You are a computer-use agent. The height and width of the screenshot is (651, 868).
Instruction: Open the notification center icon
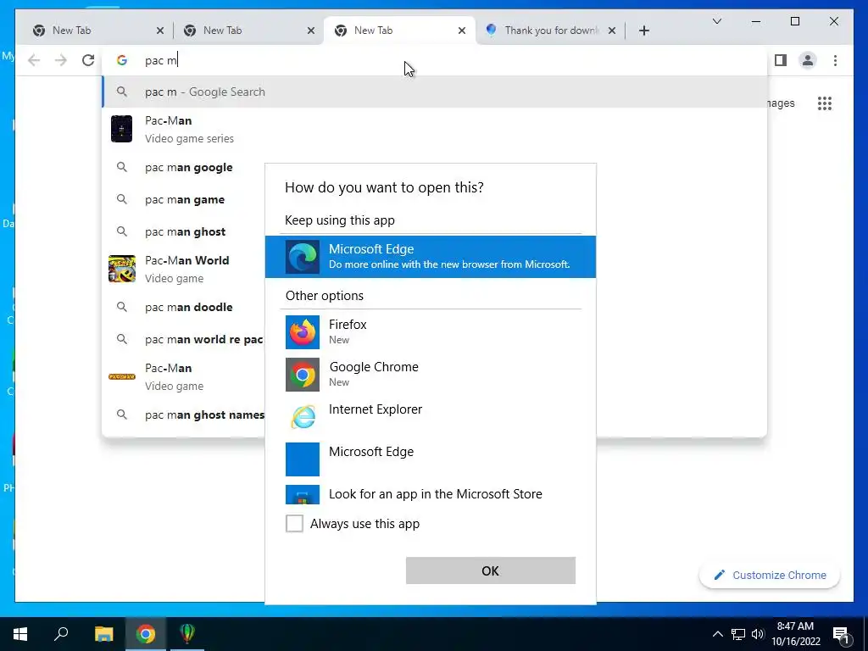(x=841, y=634)
